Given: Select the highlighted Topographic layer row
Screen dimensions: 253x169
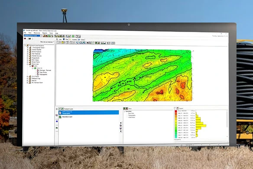Looking at the screenshot, I should click(x=89, y=113).
